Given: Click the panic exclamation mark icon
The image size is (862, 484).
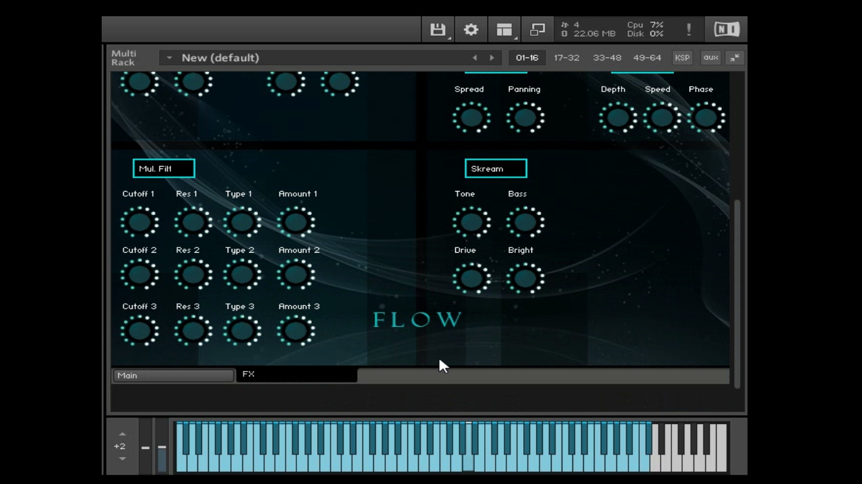Looking at the screenshot, I should (x=688, y=29).
